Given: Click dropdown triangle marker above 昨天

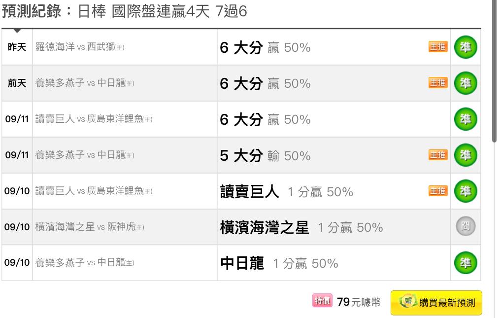Looking at the screenshot, I should (x=17, y=31).
